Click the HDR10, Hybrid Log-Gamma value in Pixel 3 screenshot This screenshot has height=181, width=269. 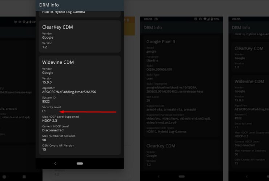click(166, 132)
